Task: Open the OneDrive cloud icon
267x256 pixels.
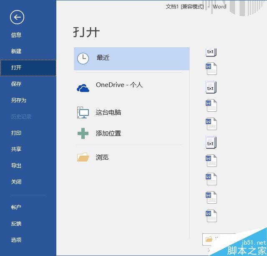Action: [x=83, y=88]
